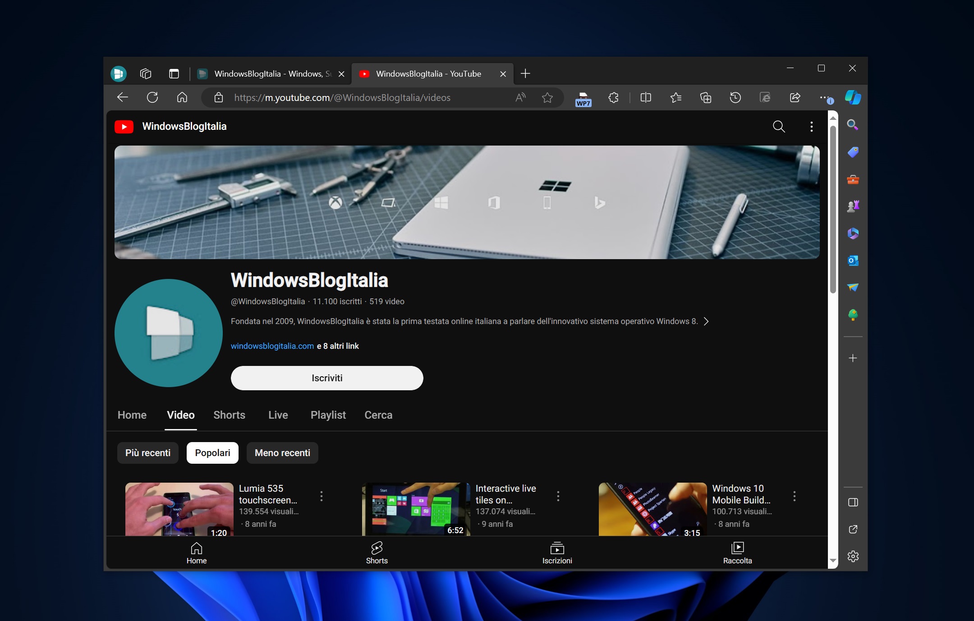Subscribe with the Iscriviti button
This screenshot has width=974, height=621.
pyautogui.click(x=327, y=378)
